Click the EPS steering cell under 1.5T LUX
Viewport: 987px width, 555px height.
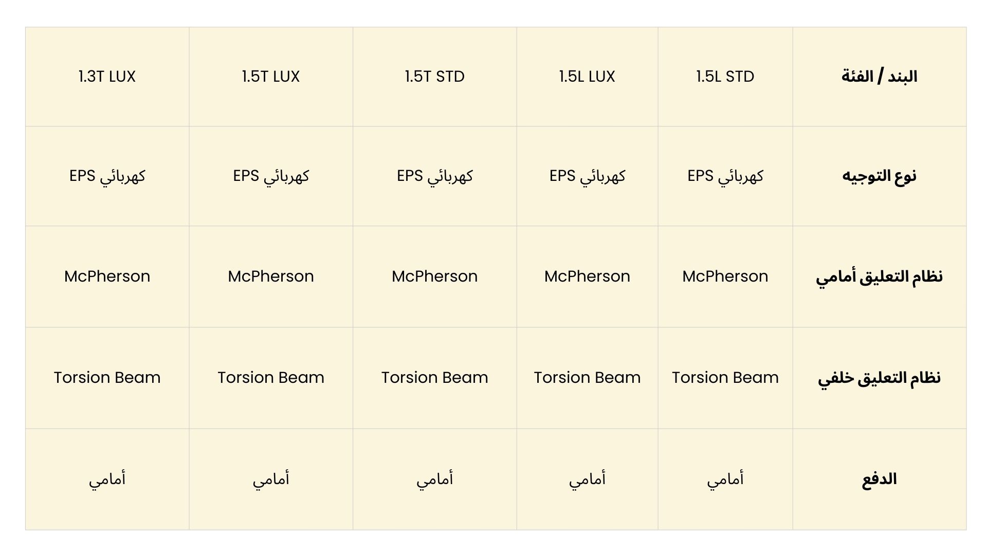coord(271,176)
